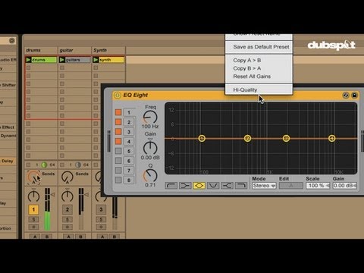This screenshot has width=364, height=273.
Task: Click guitar track pan knob
Action: point(67,196)
